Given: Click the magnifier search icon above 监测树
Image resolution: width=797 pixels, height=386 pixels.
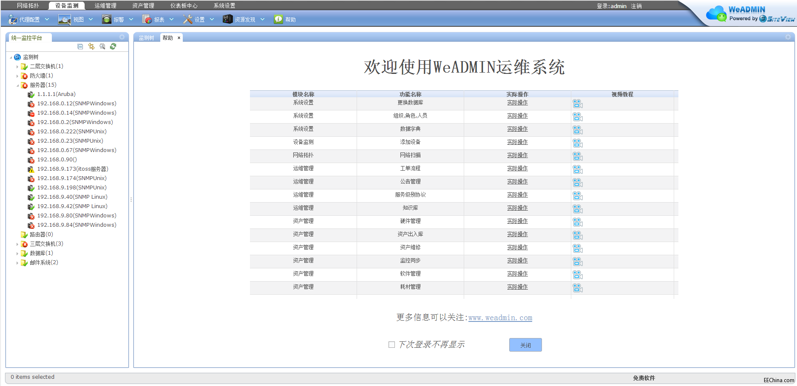Looking at the screenshot, I should [102, 46].
